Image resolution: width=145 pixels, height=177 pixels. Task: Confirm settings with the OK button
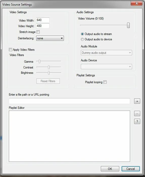click(x=110, y=169)
